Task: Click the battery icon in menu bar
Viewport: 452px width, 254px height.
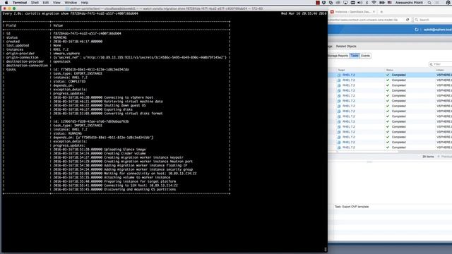Action: coord(382,3)
